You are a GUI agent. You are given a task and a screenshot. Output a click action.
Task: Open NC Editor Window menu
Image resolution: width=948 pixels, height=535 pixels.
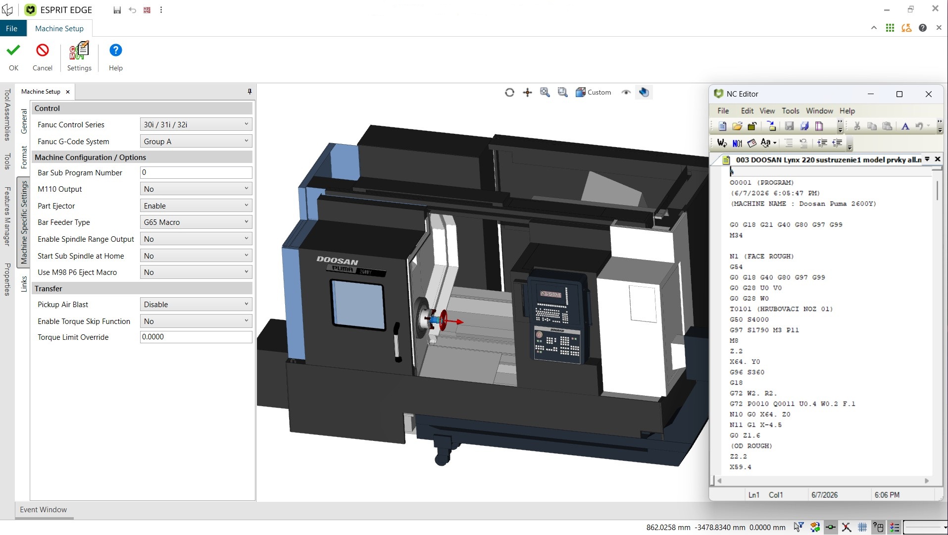(819, 111)
